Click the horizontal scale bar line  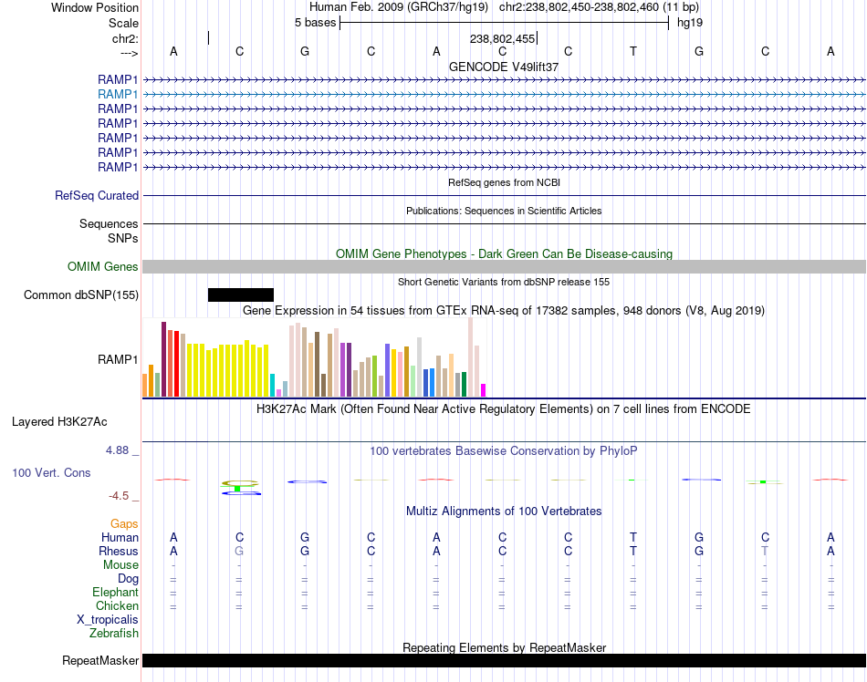pyautogui.click(x=505, y=23)
